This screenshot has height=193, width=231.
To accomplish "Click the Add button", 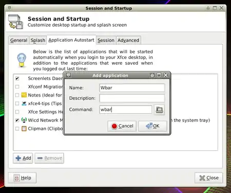I will click(23, 158).
